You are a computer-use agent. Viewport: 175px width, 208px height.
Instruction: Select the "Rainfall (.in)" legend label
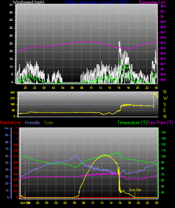11,123
